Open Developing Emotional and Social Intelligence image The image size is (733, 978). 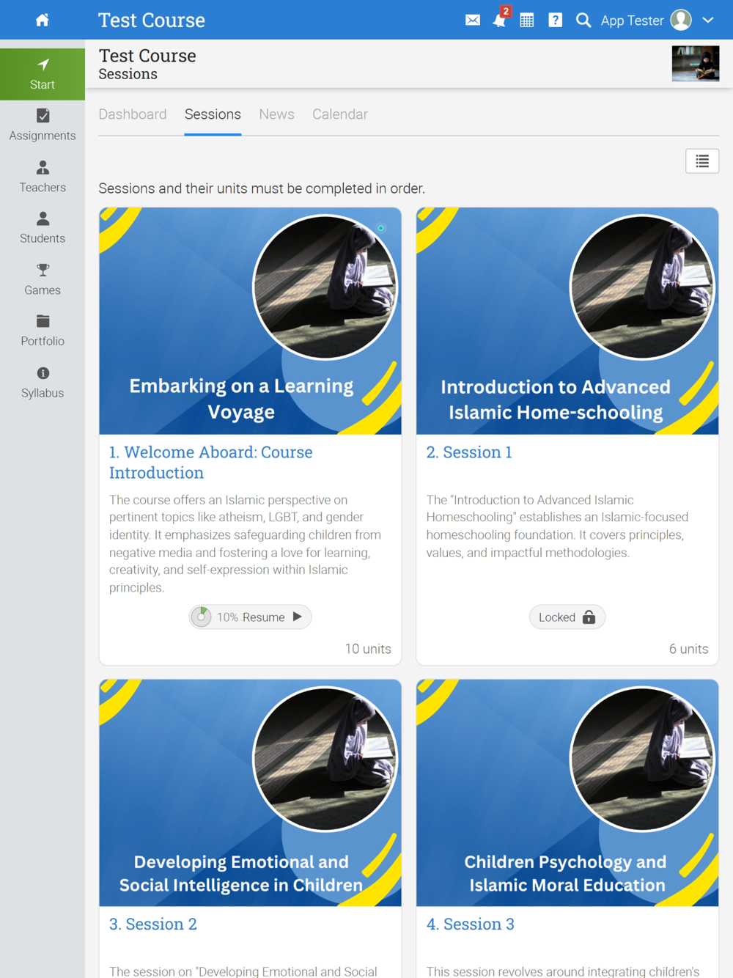pos(250,793)
